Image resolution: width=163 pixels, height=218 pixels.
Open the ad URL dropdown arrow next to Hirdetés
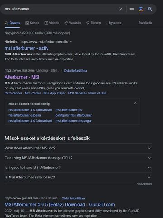coord(71,42)
